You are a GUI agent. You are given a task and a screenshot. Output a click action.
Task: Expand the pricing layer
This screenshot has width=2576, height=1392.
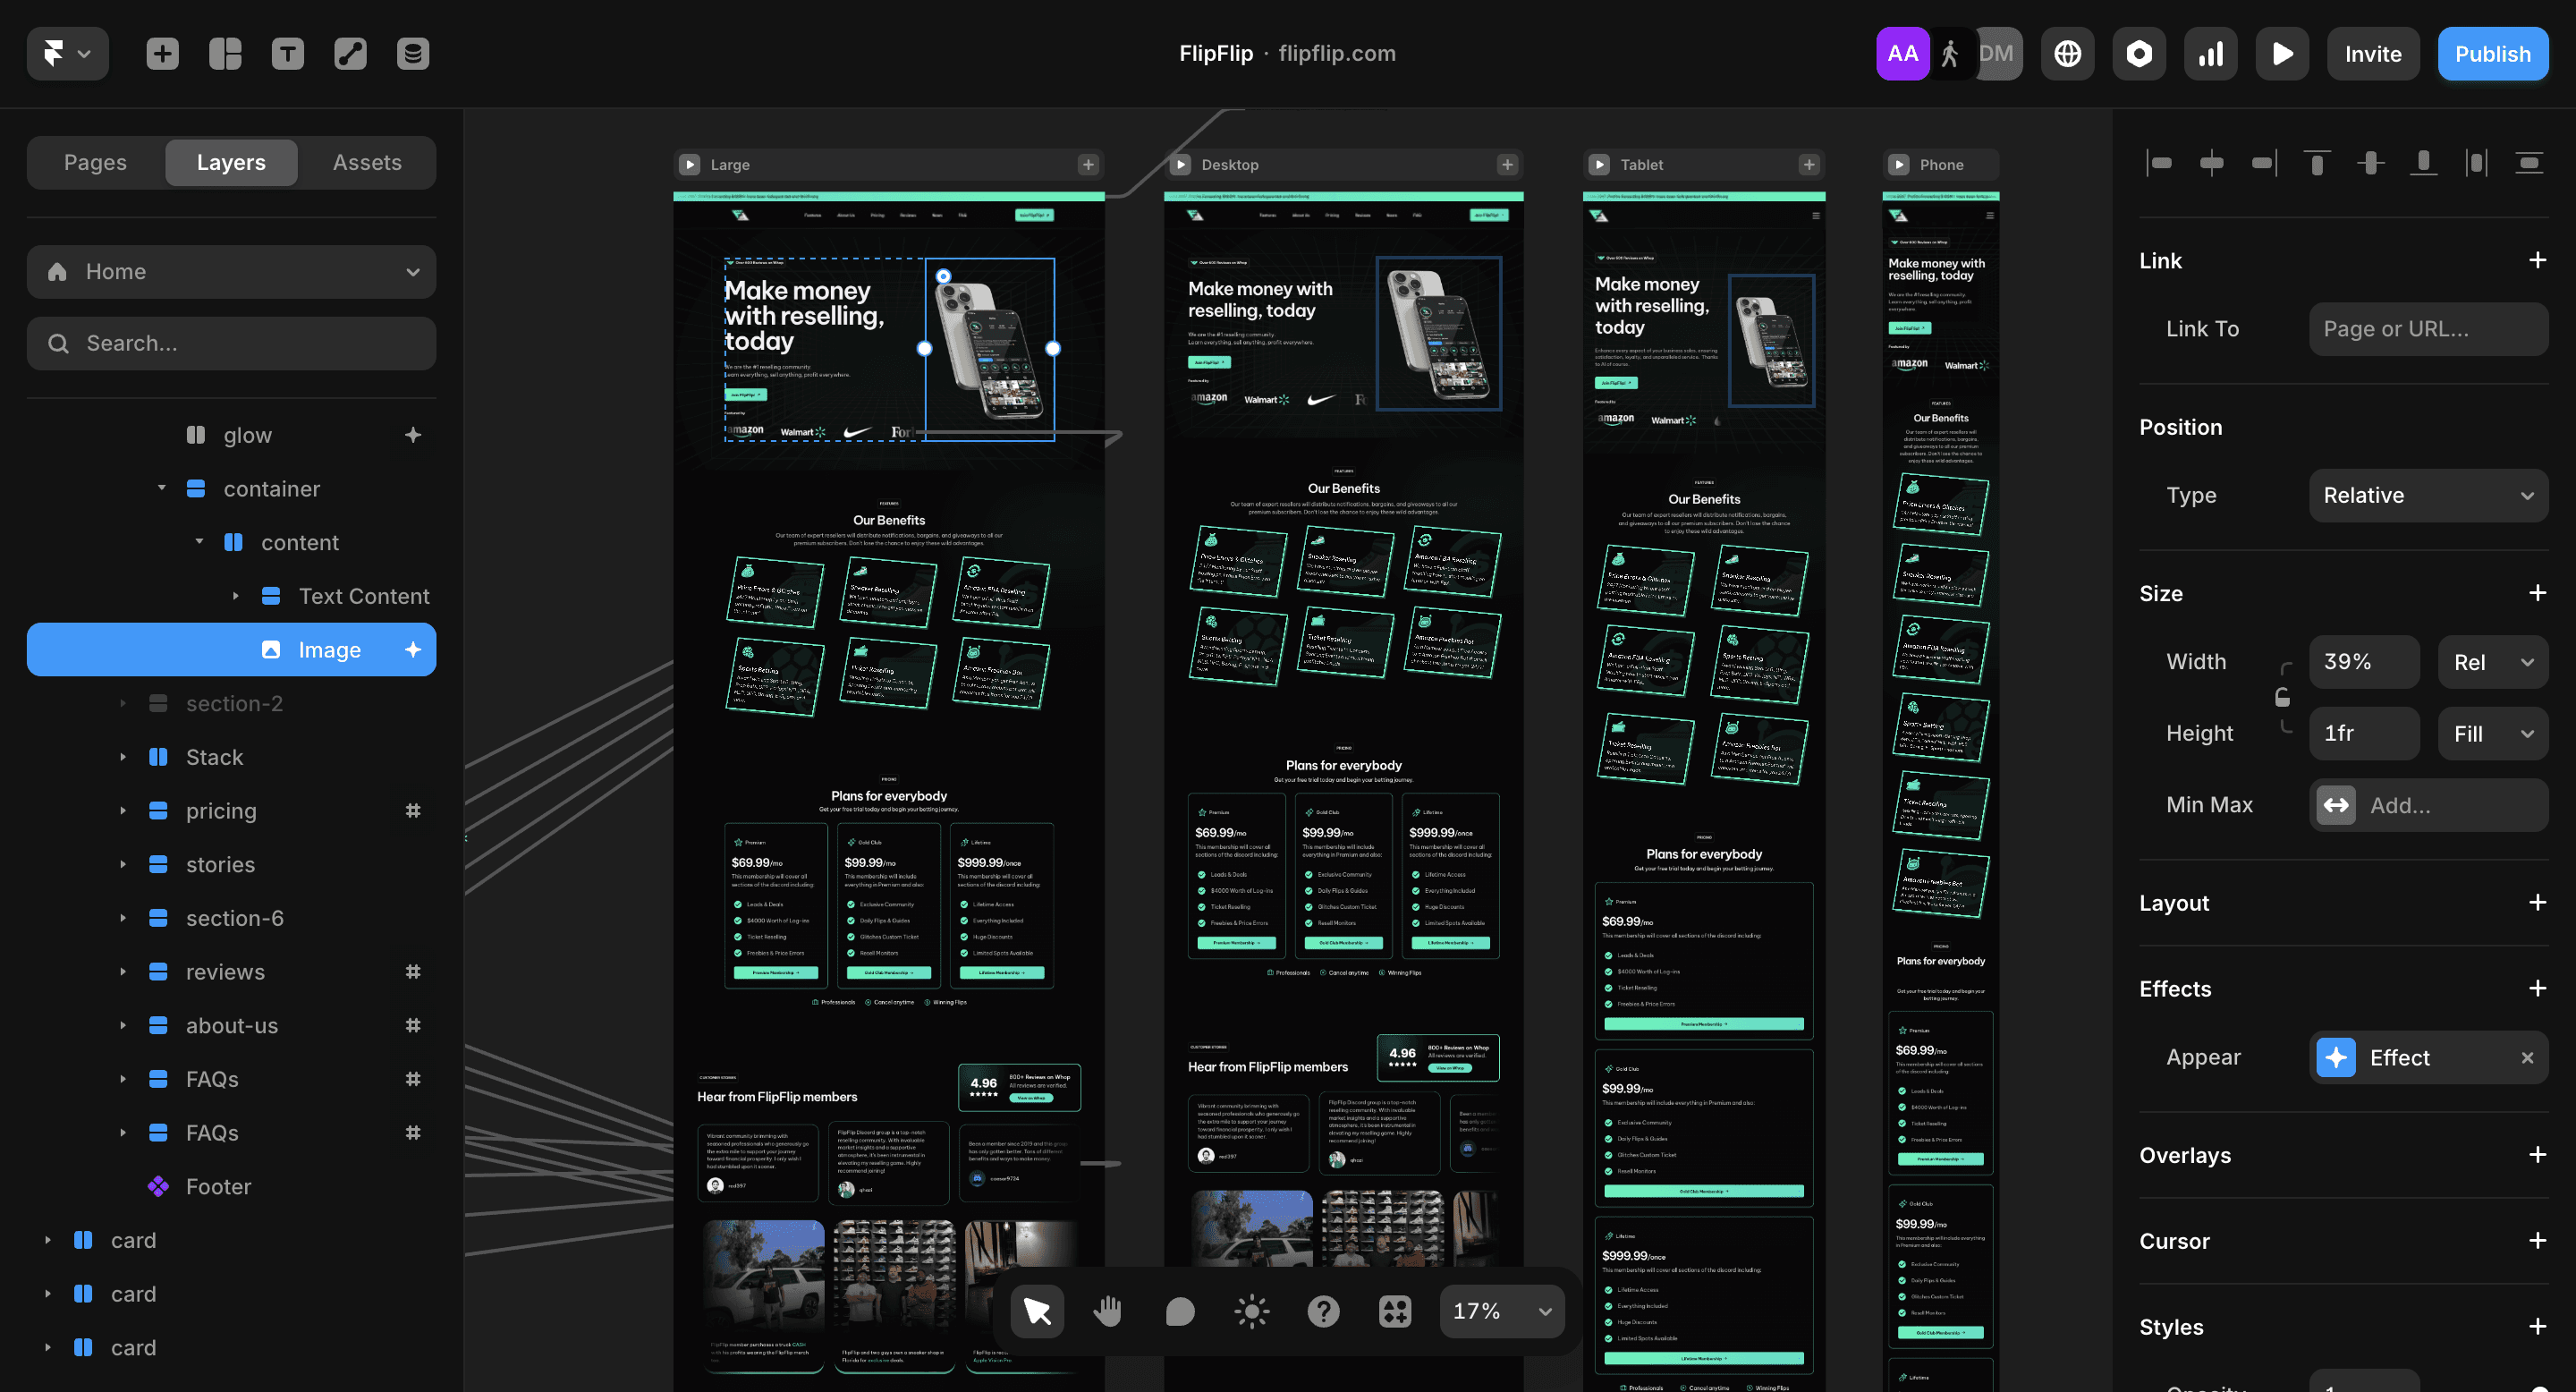tap(123, 811)
